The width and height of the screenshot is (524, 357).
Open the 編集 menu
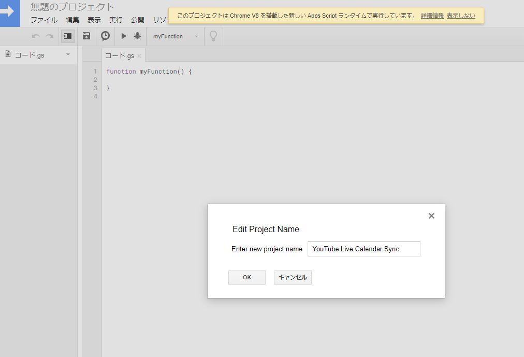[72, 20]
